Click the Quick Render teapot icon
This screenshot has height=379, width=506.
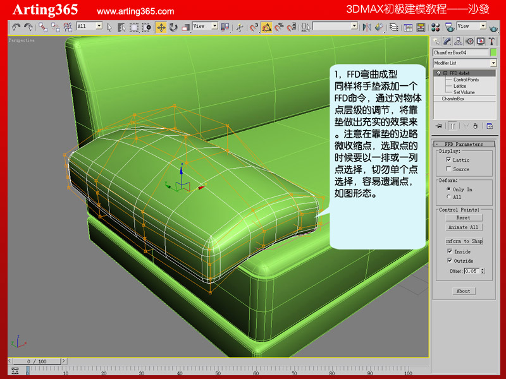[493, 28]
